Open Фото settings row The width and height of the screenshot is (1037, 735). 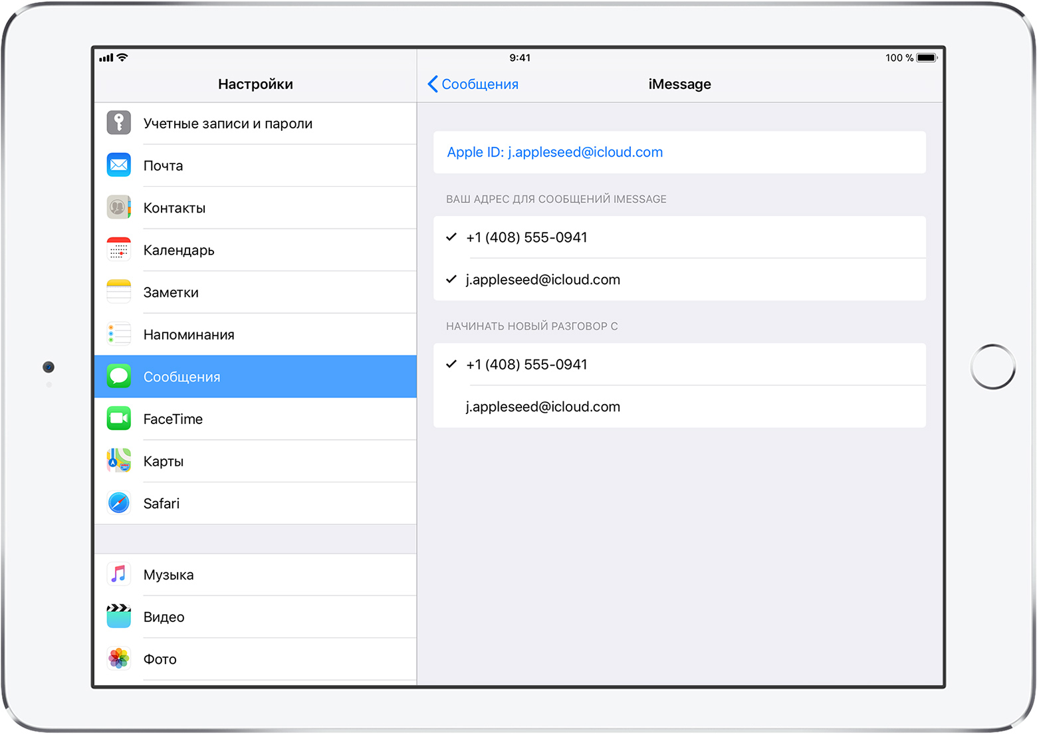tap(255, 659)
